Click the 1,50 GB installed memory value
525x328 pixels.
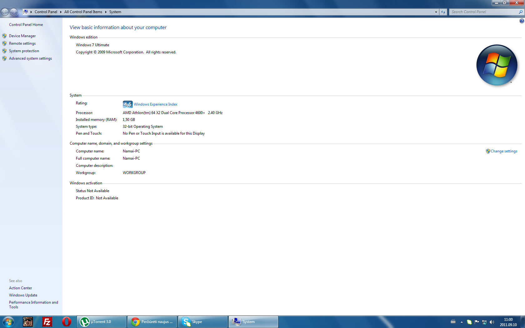tap(129, 120)
